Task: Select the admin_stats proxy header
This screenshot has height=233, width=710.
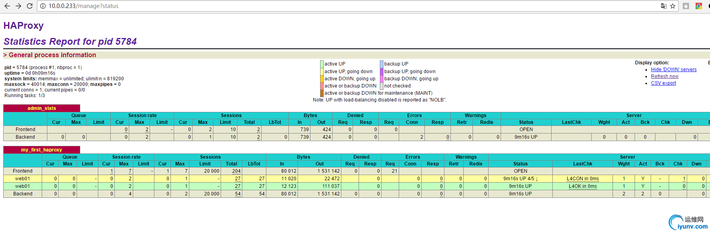Action: click(x=42, y=108)
